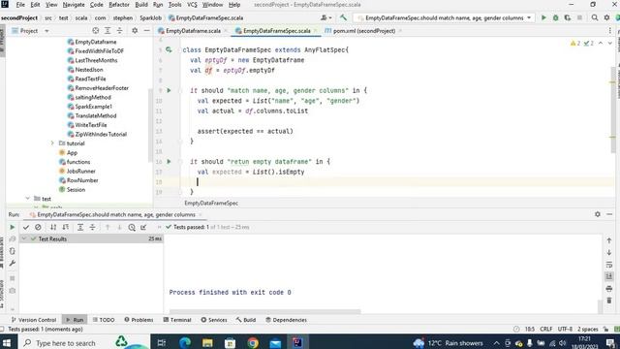This screenshot has width=620, height=349.
Task: Open Version Control tool window
Action: coord(34,320)
